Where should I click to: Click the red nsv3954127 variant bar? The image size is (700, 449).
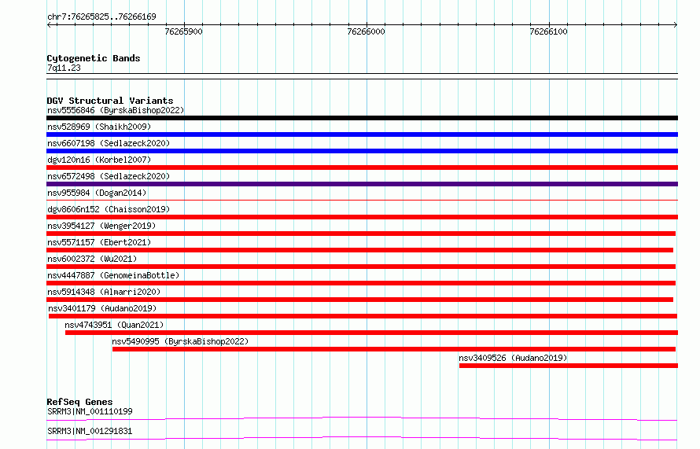click(361, 234)
